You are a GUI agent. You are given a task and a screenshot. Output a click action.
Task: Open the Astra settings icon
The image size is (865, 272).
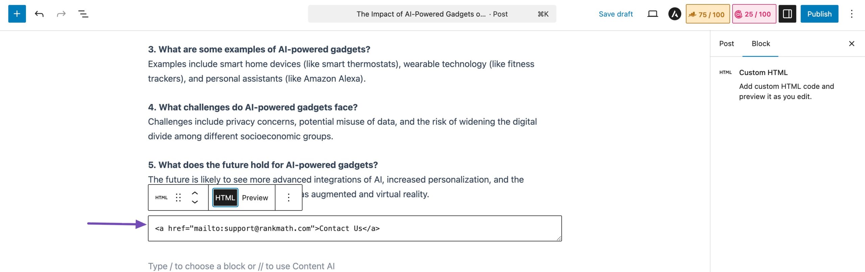[x=674, y=14]
